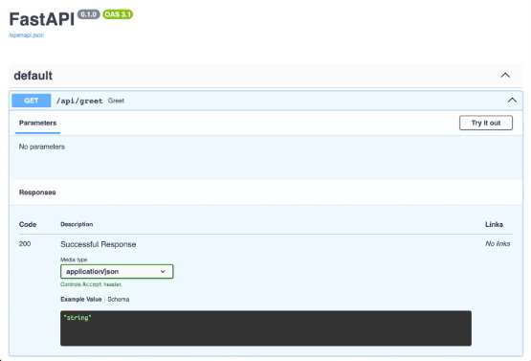
Task: Click the OAS 3.1 version badge
Action: (118, 14)
